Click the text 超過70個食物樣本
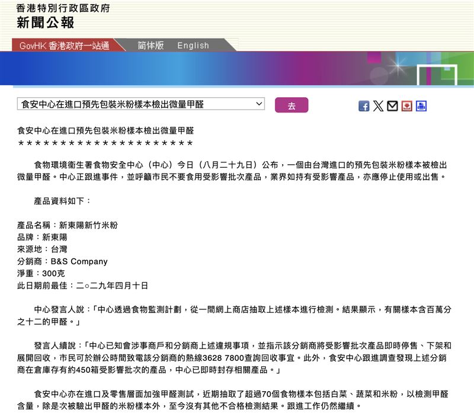474x416 pixels. click(280, 394)
